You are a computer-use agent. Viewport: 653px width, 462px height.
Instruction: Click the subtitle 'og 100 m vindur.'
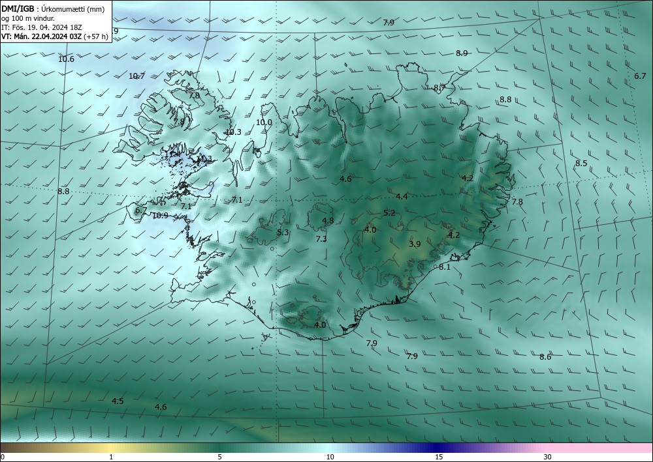pyautogui.click(x=28, y=18)
